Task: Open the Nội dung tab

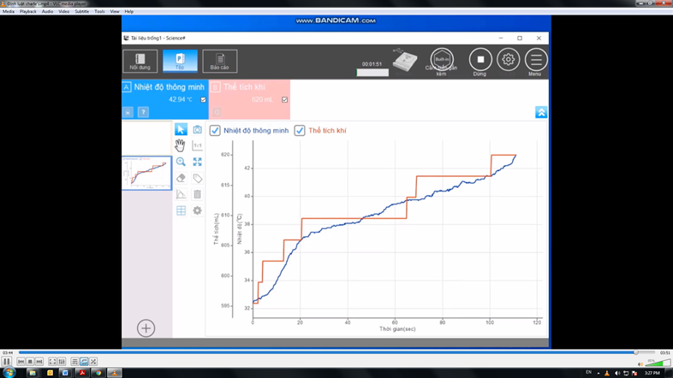Action: 140,61
